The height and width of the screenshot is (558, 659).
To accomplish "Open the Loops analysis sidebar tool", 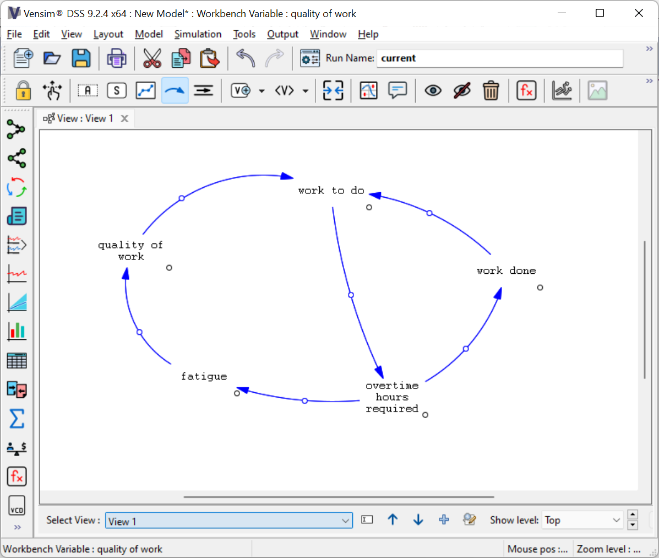I will 17,187.
